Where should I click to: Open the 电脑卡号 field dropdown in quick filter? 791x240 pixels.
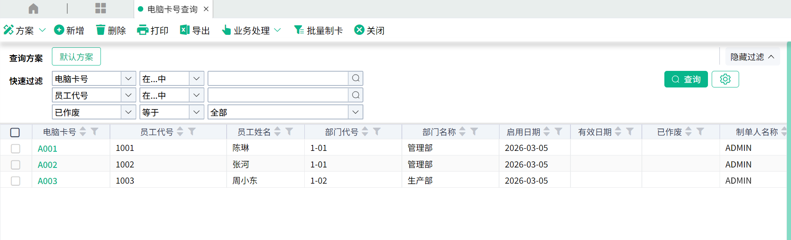[128, 78]
